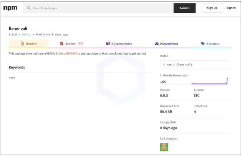
Task: Click the npm logo
Action: click(x=10, y=8)
